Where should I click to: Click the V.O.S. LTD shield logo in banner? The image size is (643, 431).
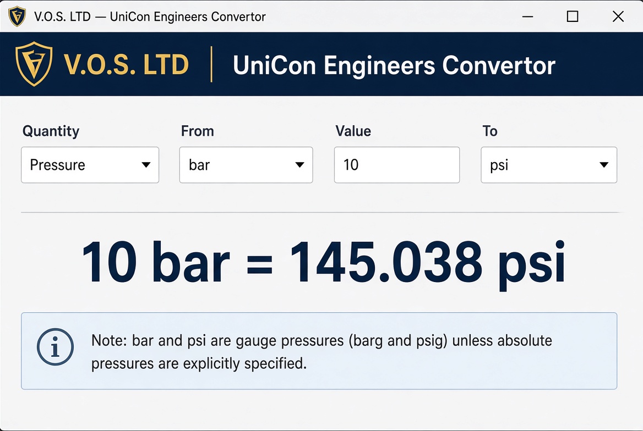point(34,64)
